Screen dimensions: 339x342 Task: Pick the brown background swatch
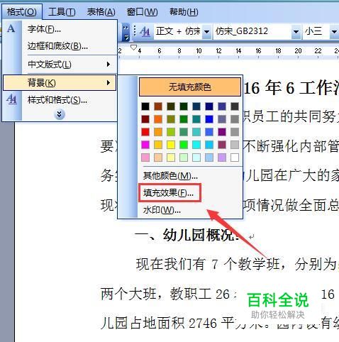[x=158, y=106]
